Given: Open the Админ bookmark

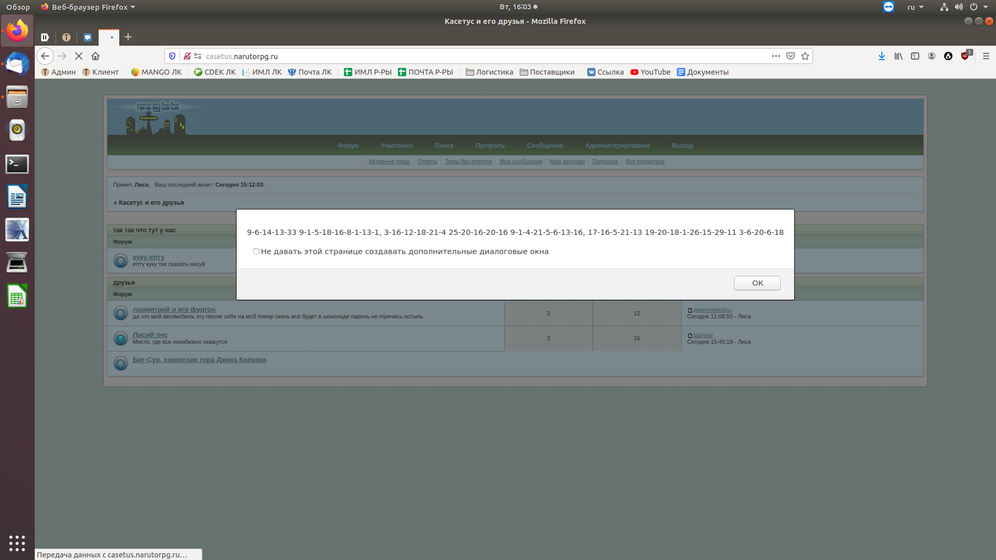Looking at the screenshot, I should [x=59, y=72].
